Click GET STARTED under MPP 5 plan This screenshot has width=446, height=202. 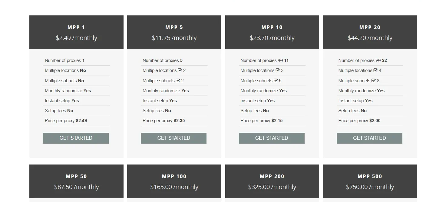click(173, 138)
